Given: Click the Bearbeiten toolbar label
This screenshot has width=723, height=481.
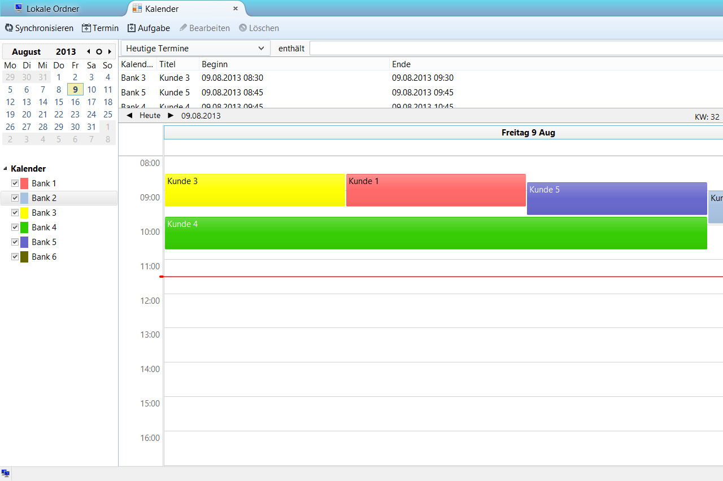Looking at the screenshot, I should [x=210, y=28].
